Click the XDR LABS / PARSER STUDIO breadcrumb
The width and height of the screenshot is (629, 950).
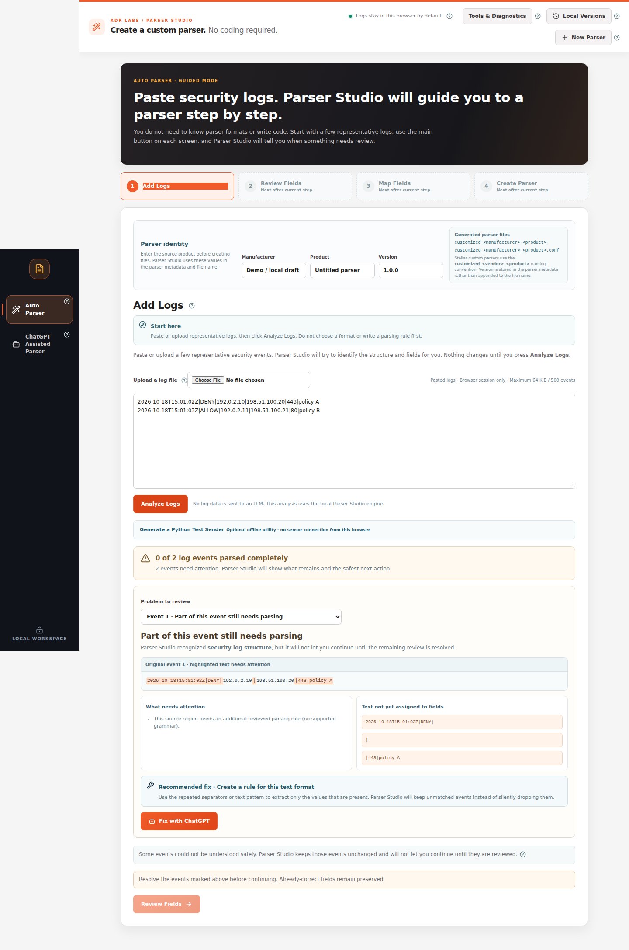[151, 21]
